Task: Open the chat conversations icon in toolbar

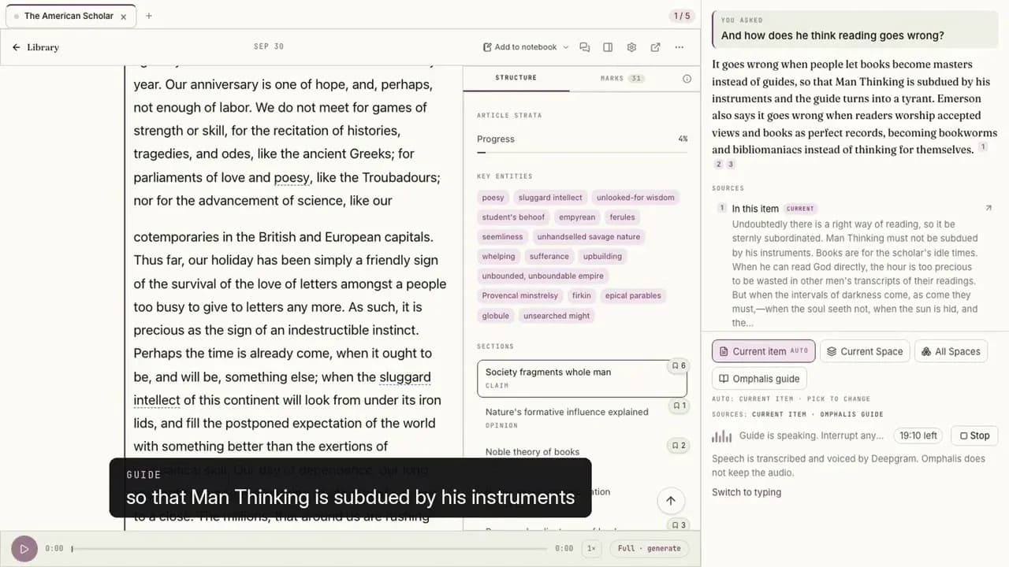Action: pyautogui.click(x=584, y=47)
